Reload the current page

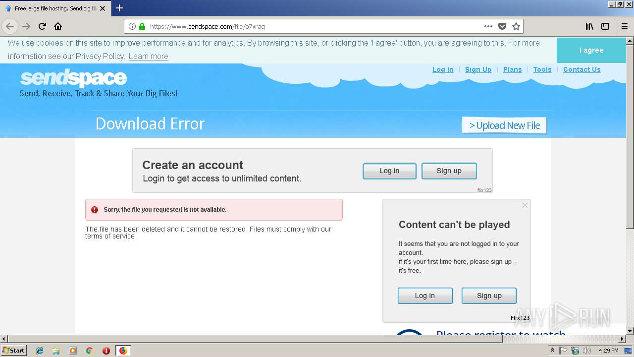tap(43, 26)
